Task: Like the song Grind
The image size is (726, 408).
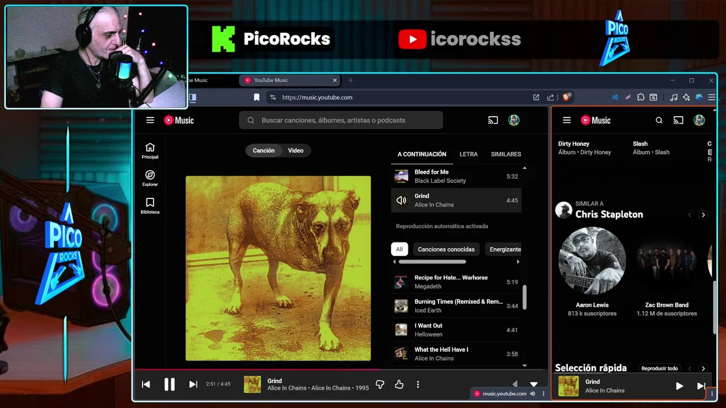Action: (x=399, y=384)
